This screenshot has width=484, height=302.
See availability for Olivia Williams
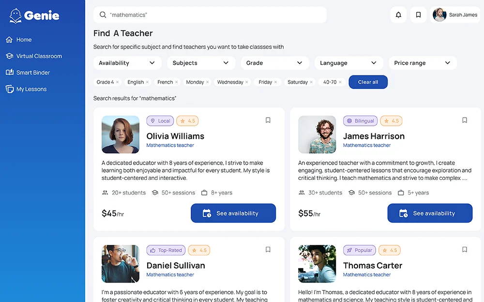pyautogui.click(x=233, y=213)
